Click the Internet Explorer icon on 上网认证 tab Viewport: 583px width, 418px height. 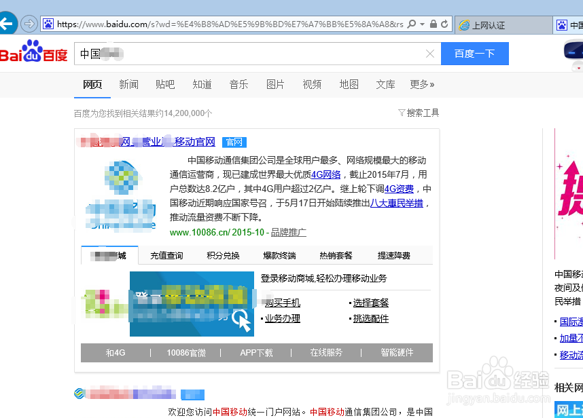pos(464,25)
